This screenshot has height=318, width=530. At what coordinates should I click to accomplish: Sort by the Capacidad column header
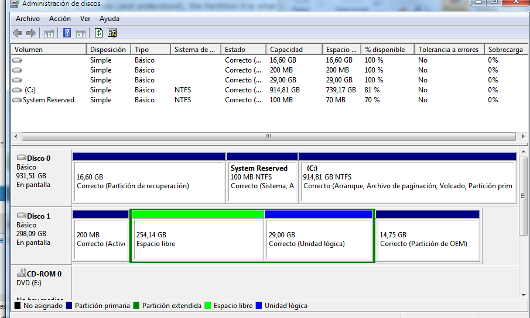pos(294,50)
